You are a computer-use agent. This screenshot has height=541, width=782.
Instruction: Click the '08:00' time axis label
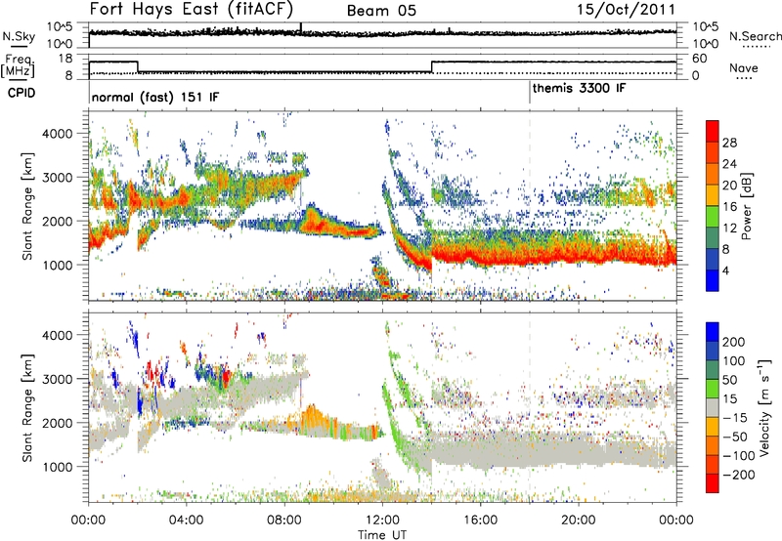[x=284, y=520]
